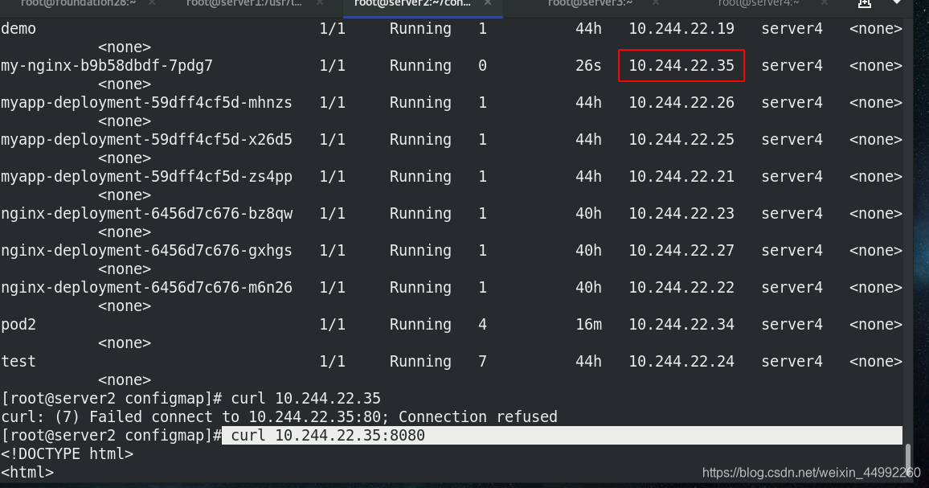
Task: Click the IP address 10.244.22.21
Action: 681,176
